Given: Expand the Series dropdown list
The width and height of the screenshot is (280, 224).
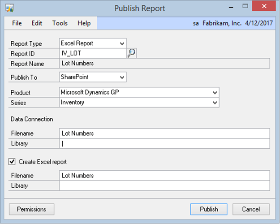Looking at the screenshot, I should point(139,103).
